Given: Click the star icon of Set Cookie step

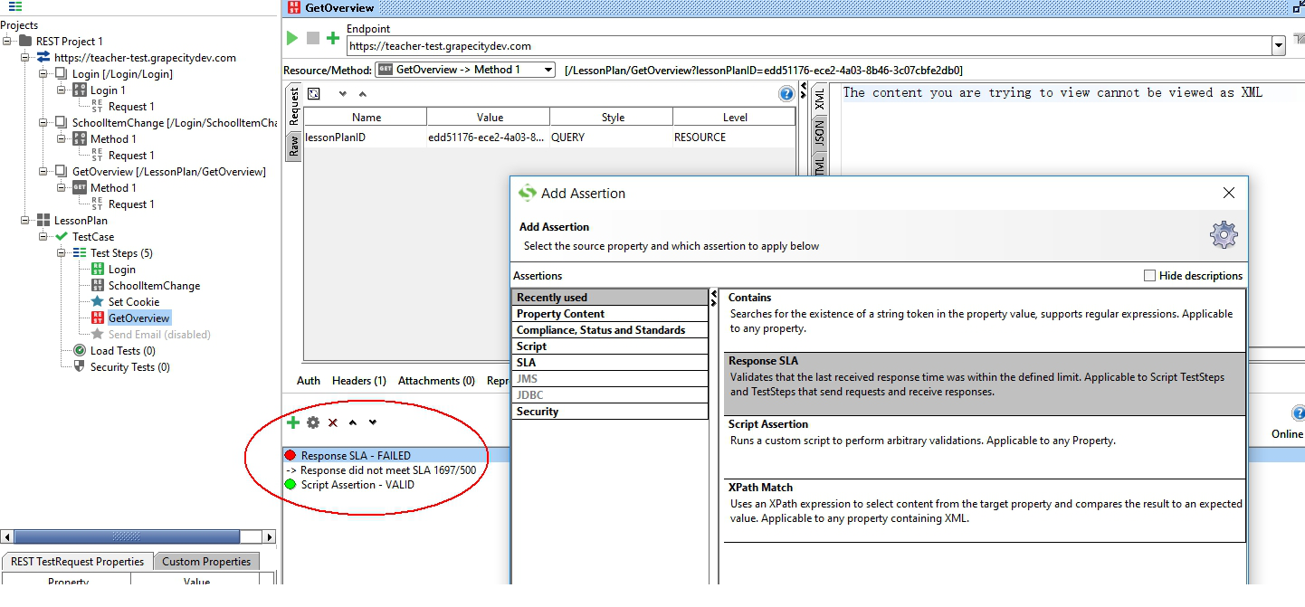Looking at the screenshot, I should pyautogui.click(x=98, y=301).
